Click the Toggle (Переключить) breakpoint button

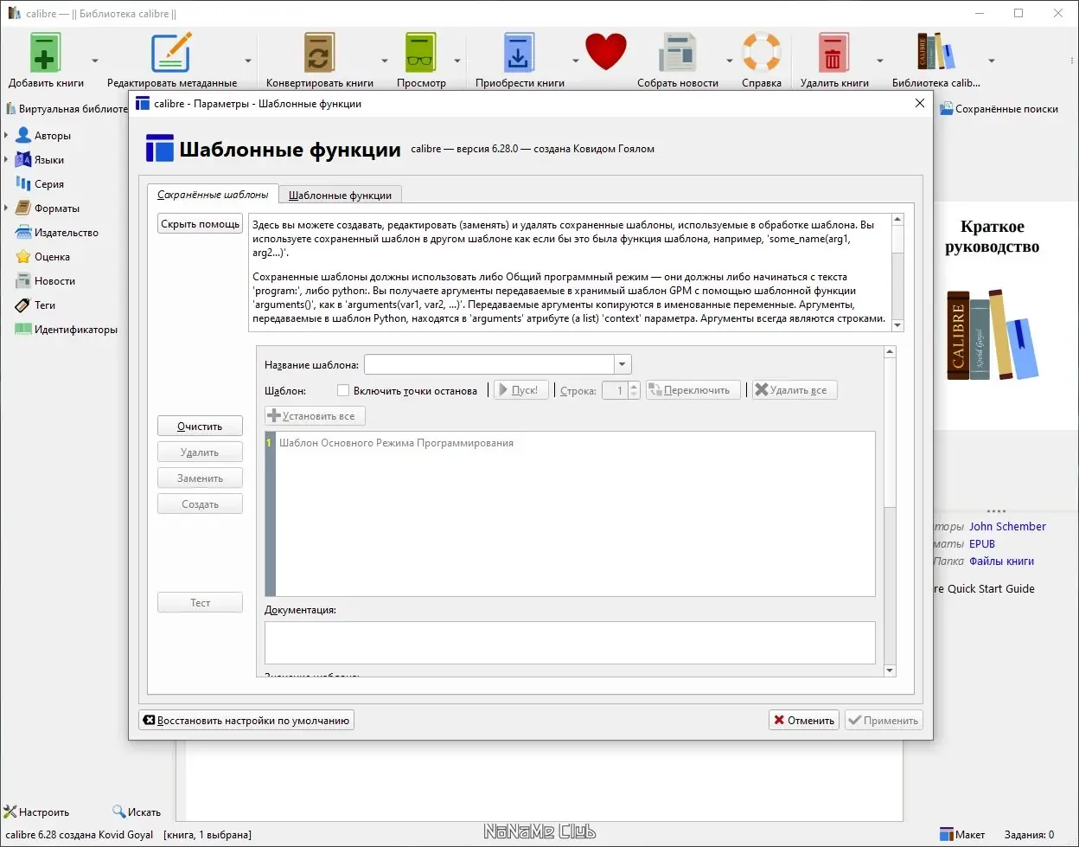click(693, 390)
